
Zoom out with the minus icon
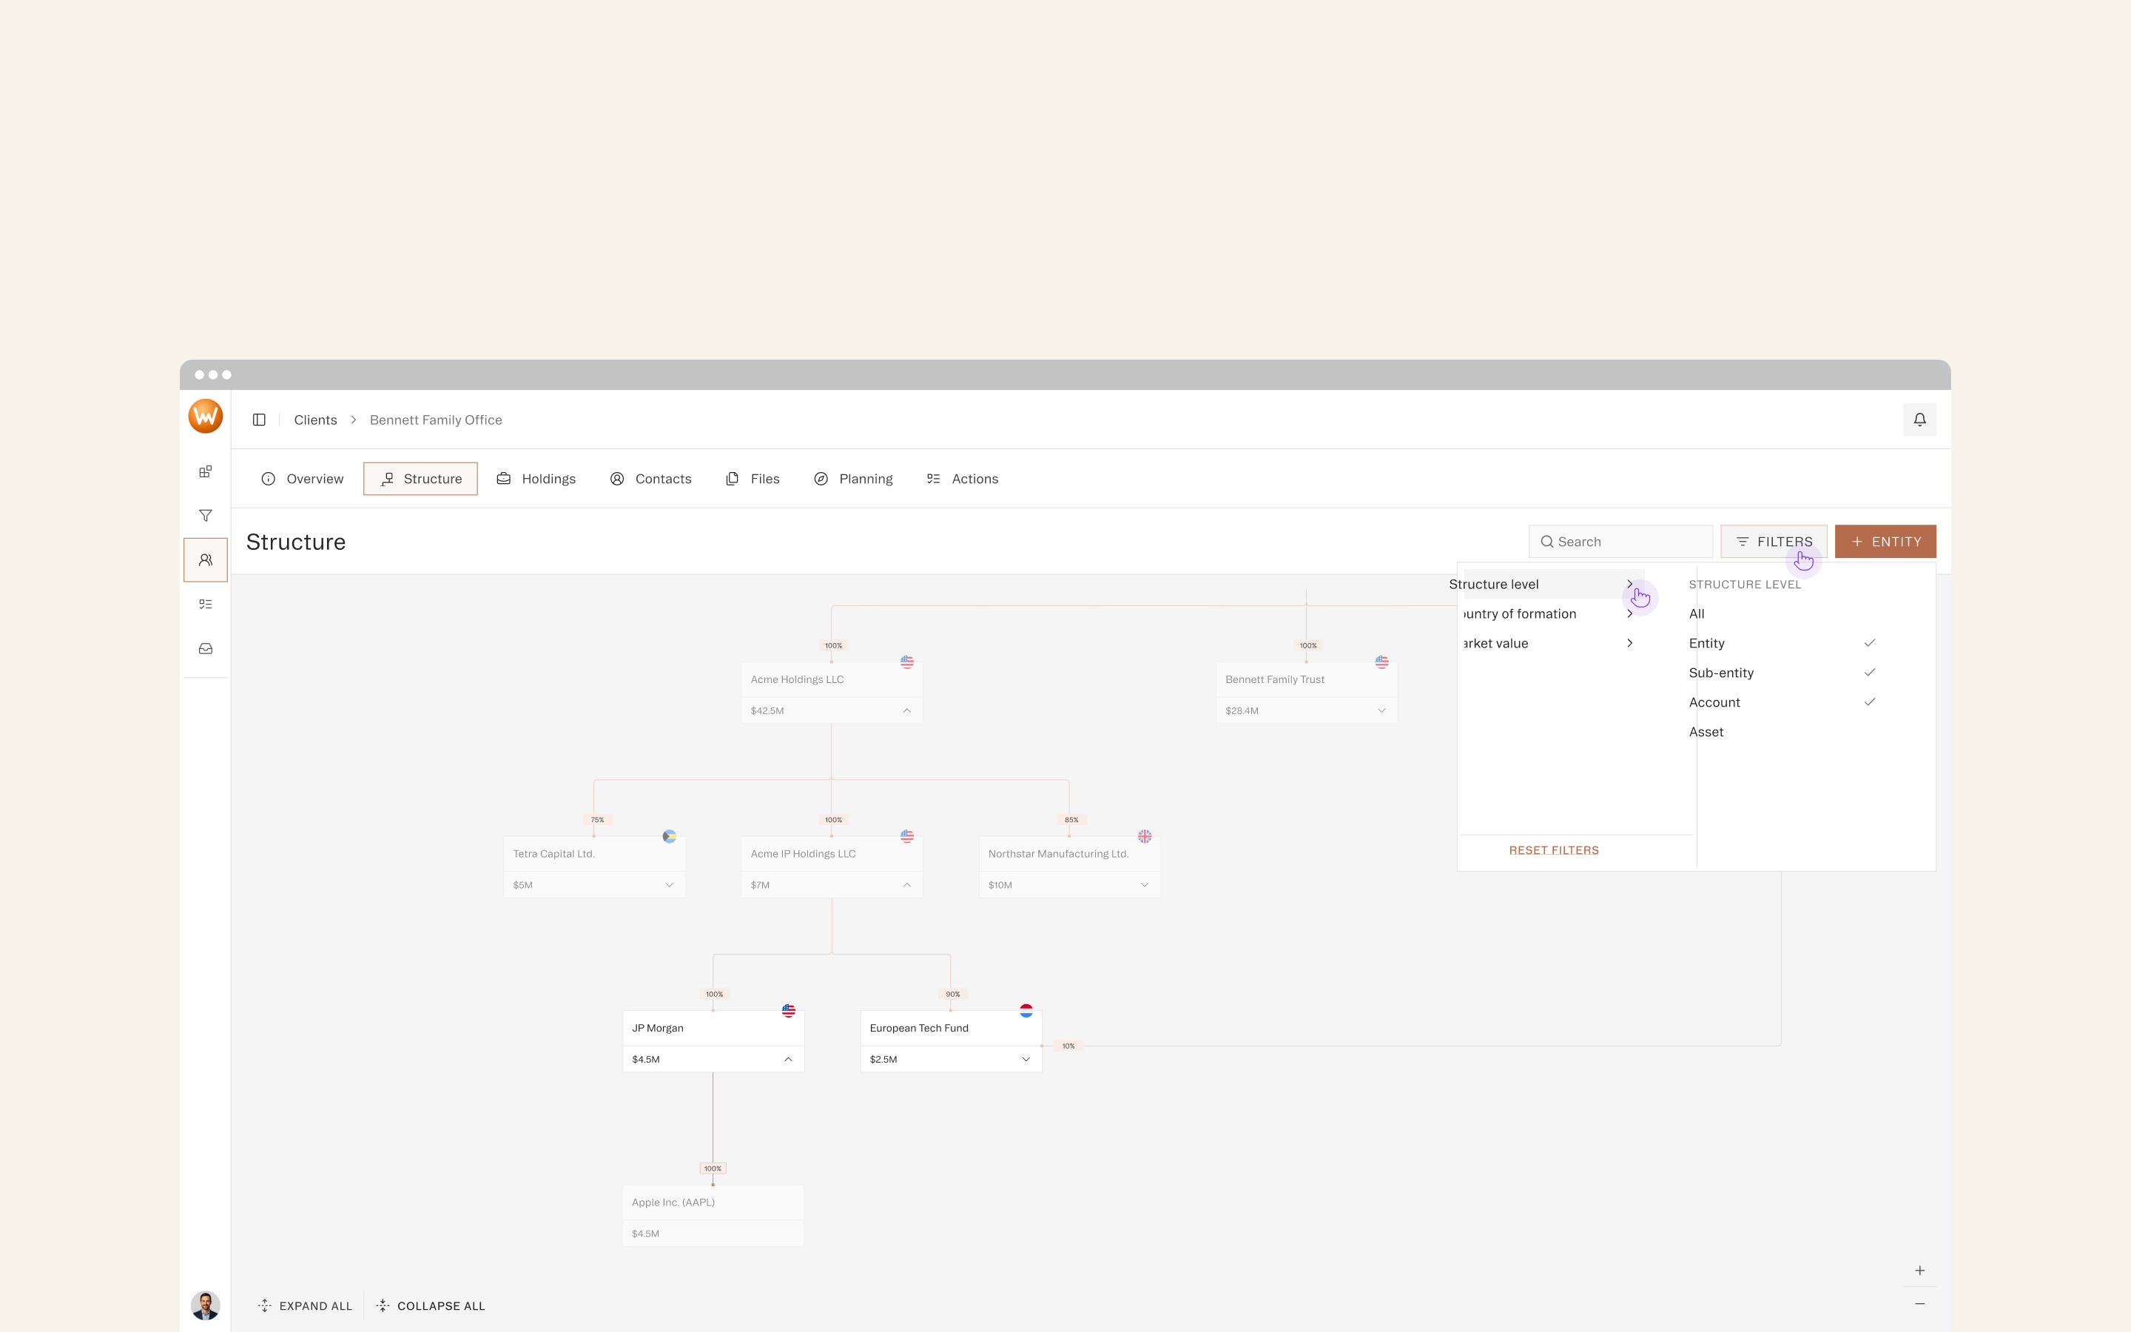click(x=1919, y=1304)
